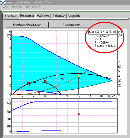Switch to the Vergleich tab
Image resolution: width=130 pixels, height=138 pixels.
pos(74,16)
